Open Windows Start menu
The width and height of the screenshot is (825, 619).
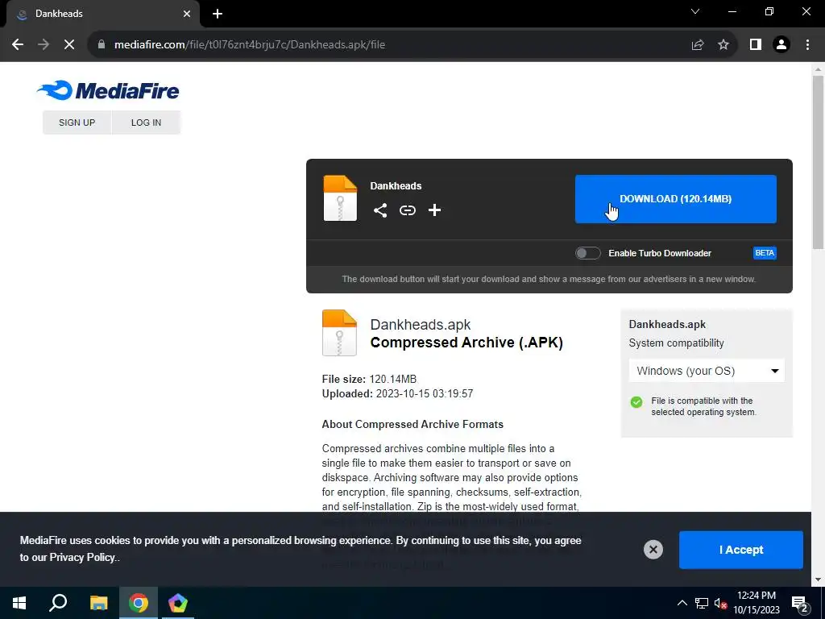(x=19, y=603)
